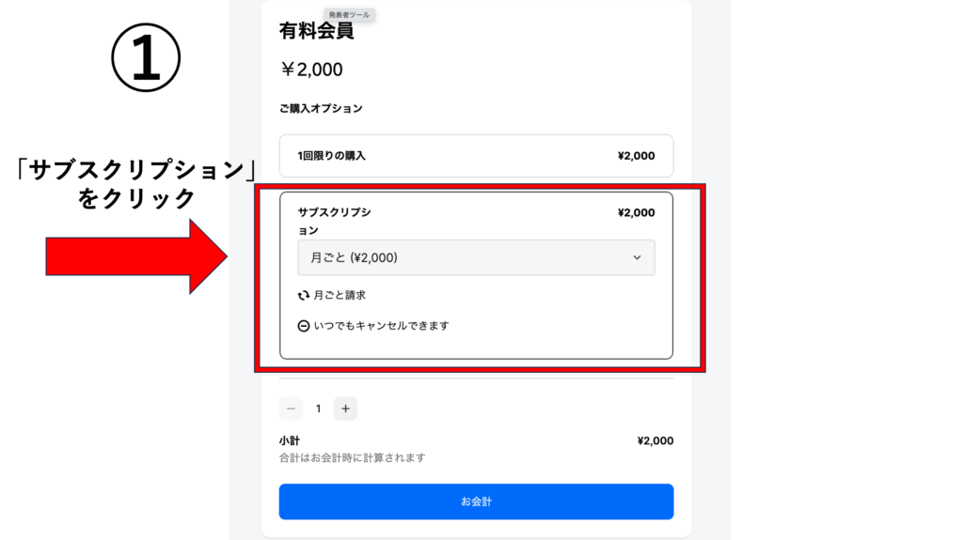Click the large red arrow graphic
Screen dimensions: 963x540
[x=136, y=256]
